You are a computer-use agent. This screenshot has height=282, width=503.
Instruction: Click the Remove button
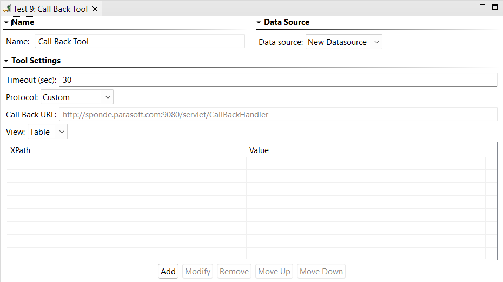tap(234, 271)
